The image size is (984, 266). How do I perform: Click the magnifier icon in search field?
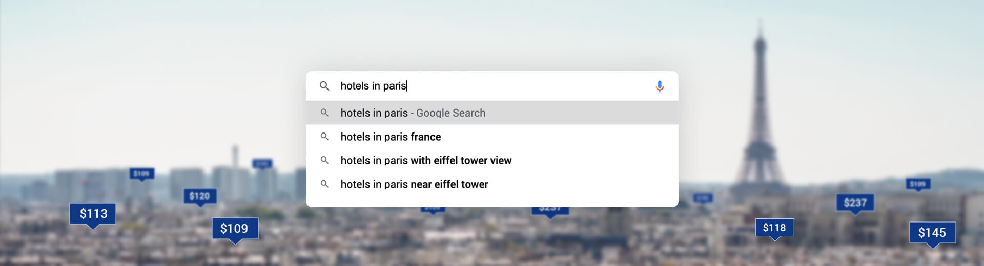(x=324, y=86)
